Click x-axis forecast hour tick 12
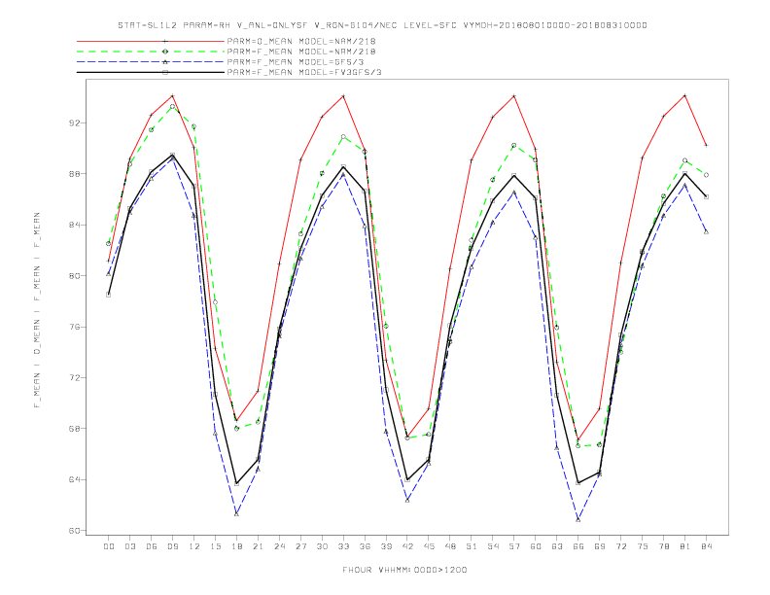This screenshot has height=595, width=770. [x=194, y=546]
